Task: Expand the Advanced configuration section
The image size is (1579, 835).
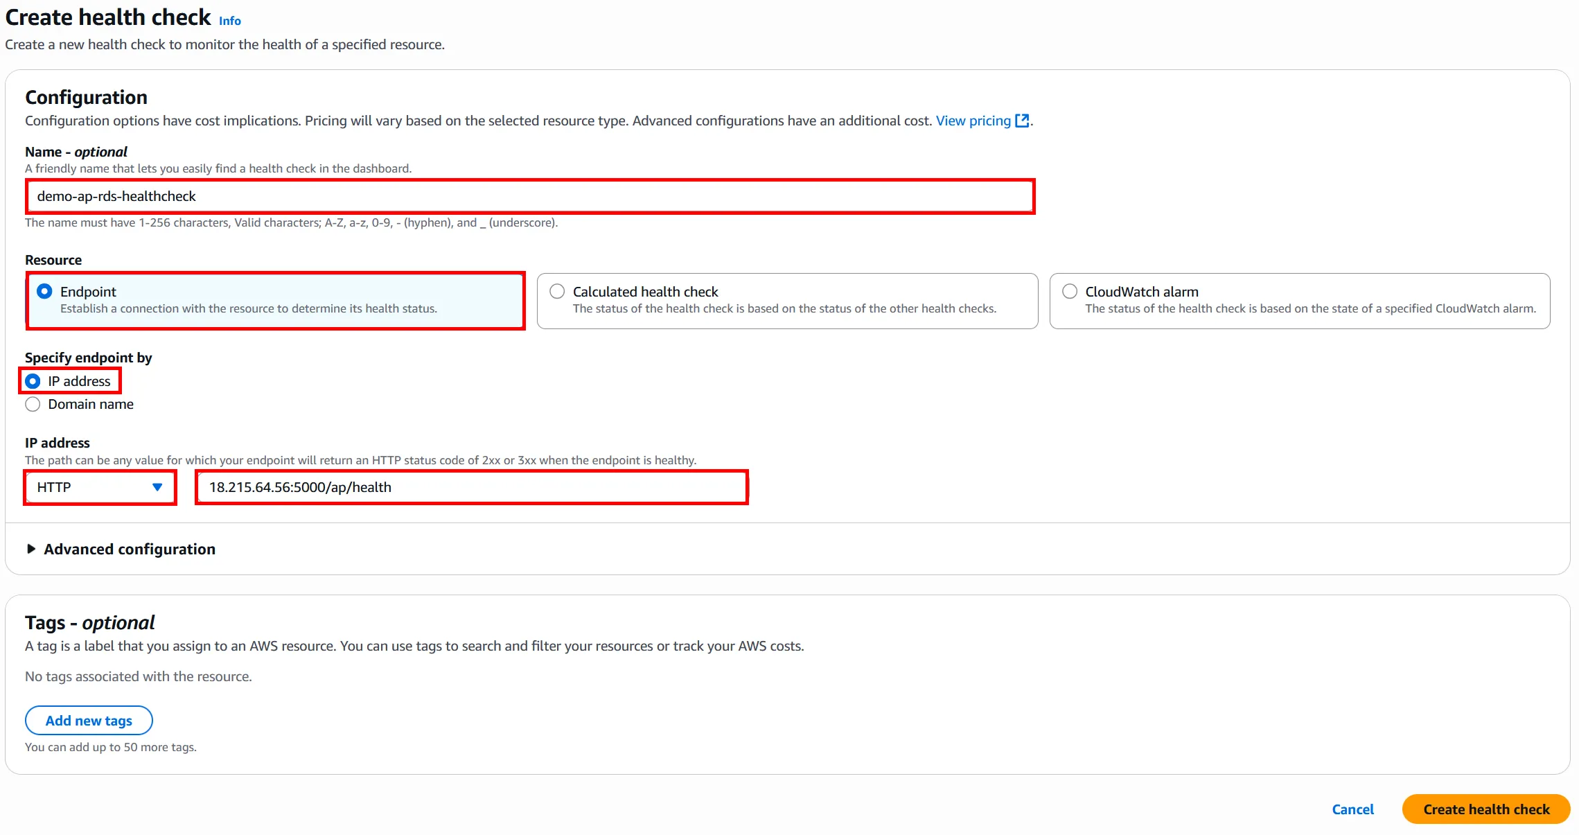Action: pyautogui.click(x=130, y=549)
